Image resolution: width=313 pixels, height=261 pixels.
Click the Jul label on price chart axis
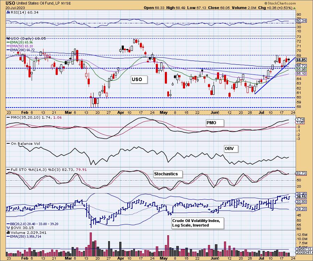click(x=262, y=112)
